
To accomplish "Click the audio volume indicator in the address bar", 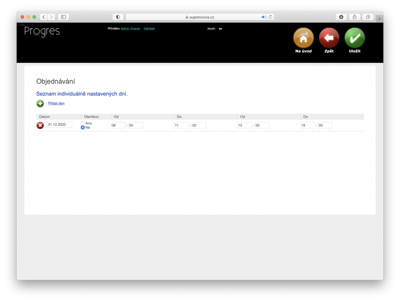I will click(264, 17).
